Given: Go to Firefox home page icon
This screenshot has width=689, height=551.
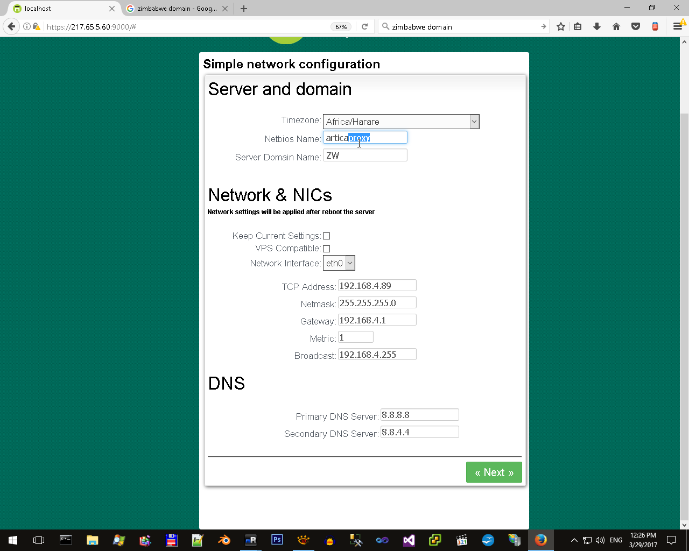Looking at the screenshot, I should (616, 26).
